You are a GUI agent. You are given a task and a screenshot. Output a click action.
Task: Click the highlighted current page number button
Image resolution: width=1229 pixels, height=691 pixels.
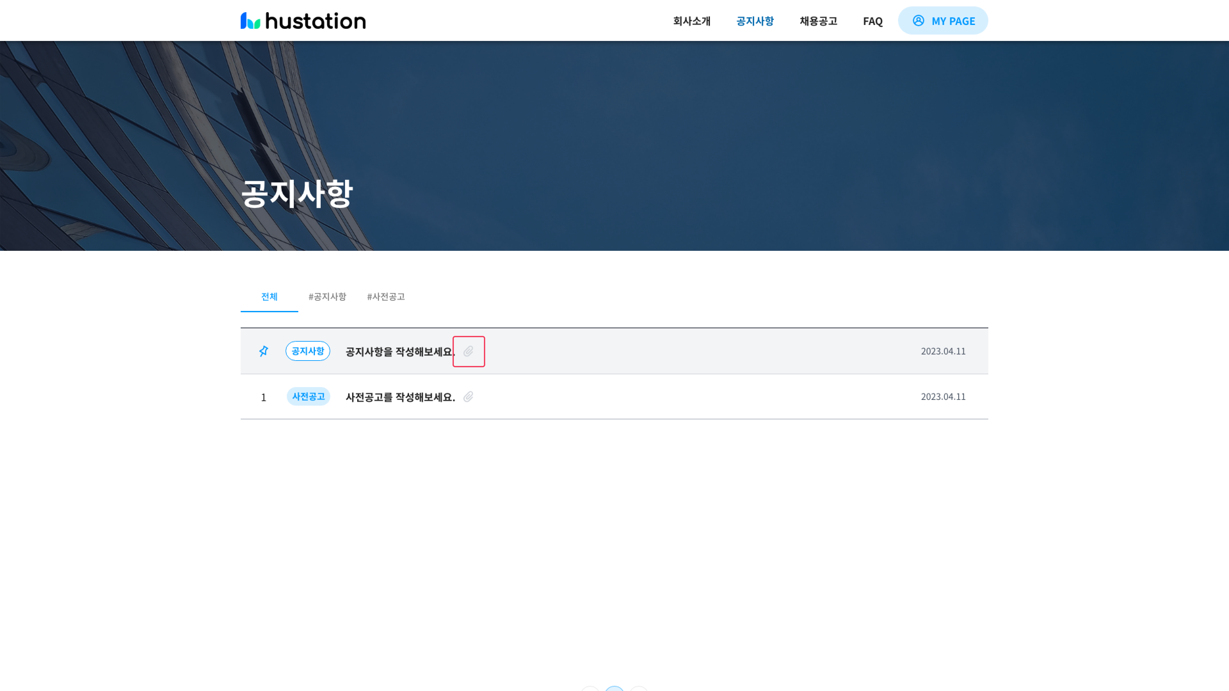(x=614, y=689)
